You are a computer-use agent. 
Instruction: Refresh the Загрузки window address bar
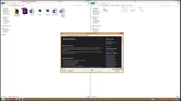coord(73,5)
